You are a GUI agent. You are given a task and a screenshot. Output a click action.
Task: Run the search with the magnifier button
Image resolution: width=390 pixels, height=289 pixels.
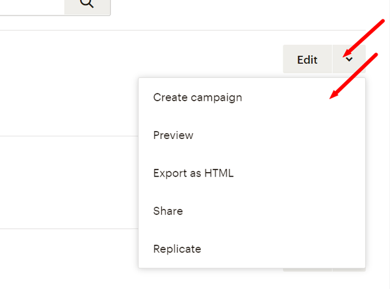pyautogui.click(x=87, y=4)
